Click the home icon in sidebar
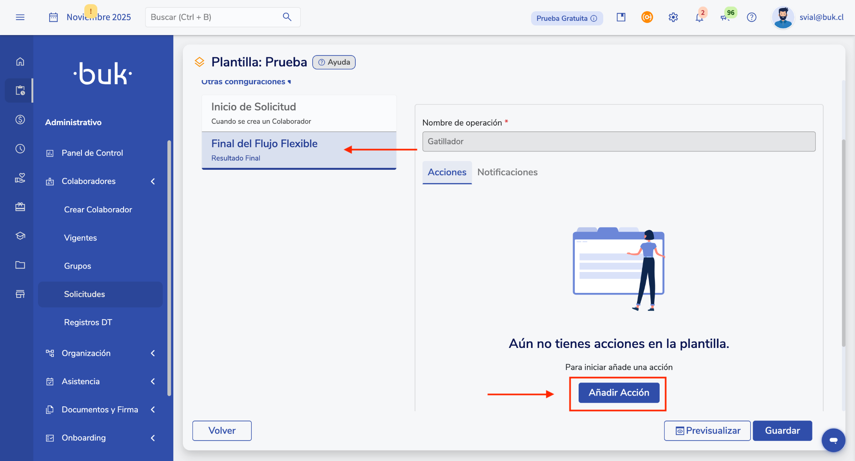 [x=20, y=62]
